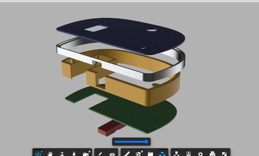Screen dimensions: 259x156
Task: Open the Section analysis tool
Action: [x=139, y=154]
